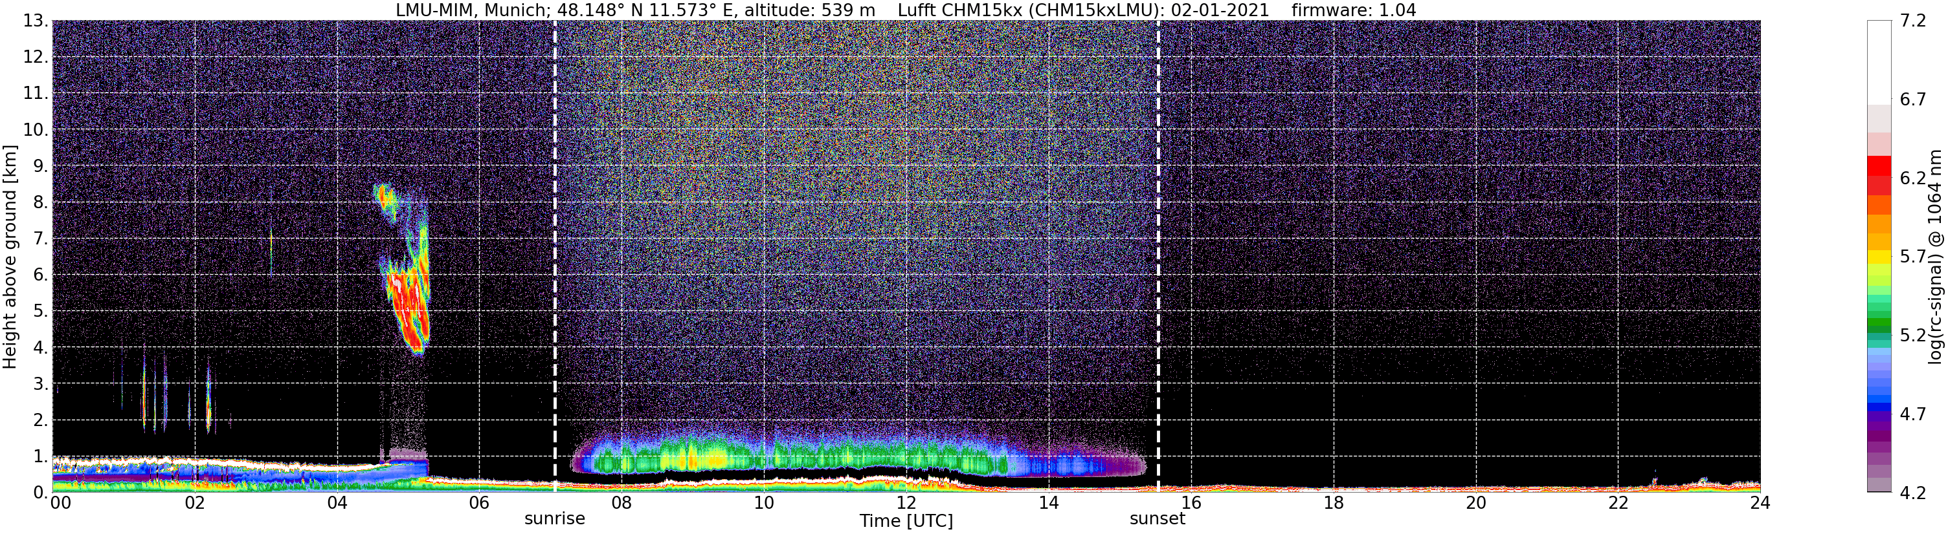
Task: Click the white top segment of the colorbar
Action: pos(1879,62)
